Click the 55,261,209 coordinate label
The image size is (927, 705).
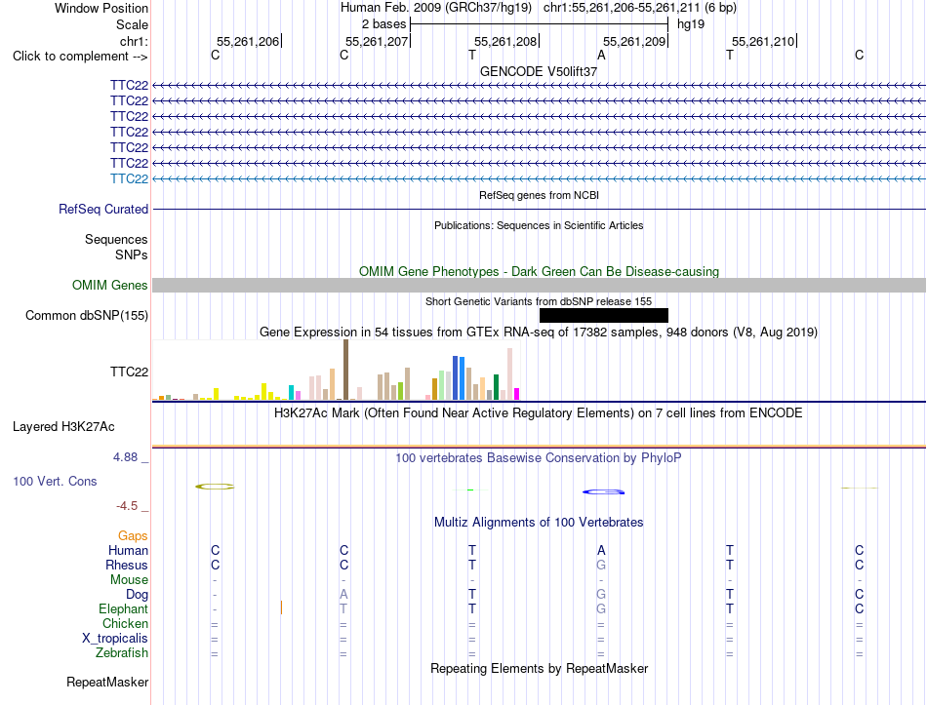pos(634,41)
